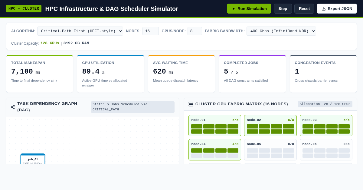
Task: Click the 8192 GB RAM capacity text
Action: pos(76,43)
